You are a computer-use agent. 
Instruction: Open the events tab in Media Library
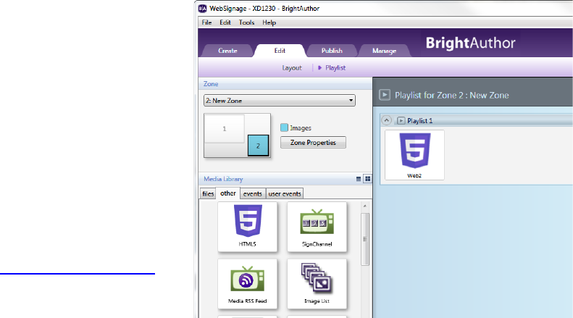pyautogui.click(x=253, y=193)
